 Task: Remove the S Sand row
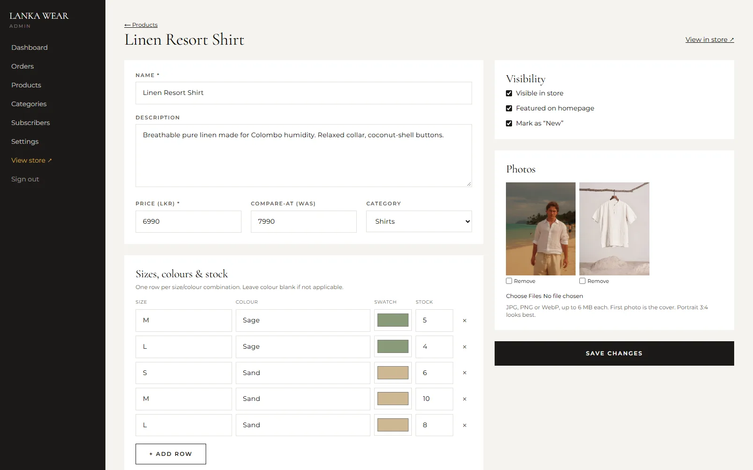tap(465, 373)
